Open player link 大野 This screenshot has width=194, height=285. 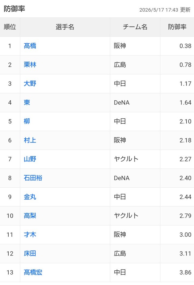[x=30, y=84]
